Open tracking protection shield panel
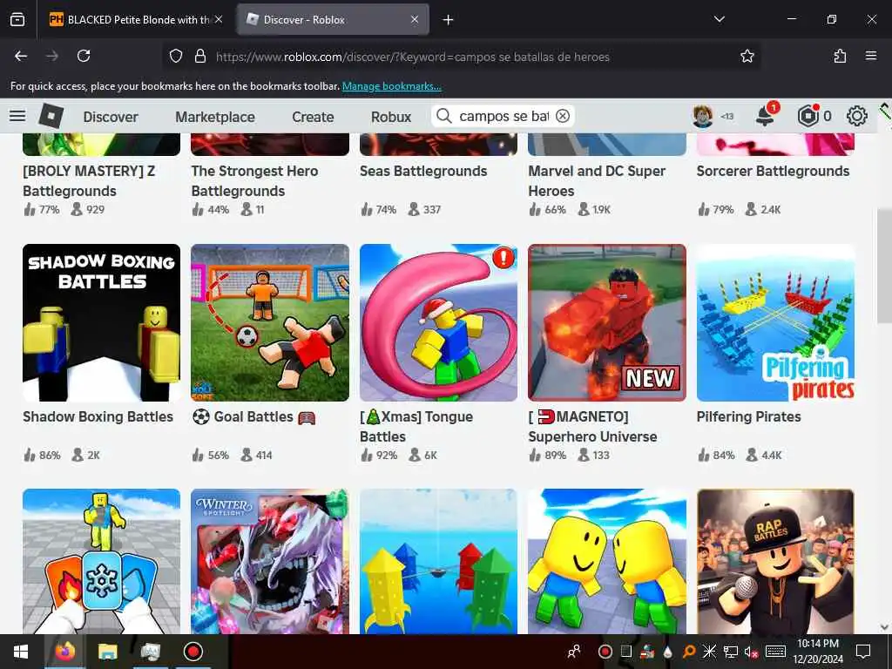This screenshot has height=669, width=892. coord(176,56)
